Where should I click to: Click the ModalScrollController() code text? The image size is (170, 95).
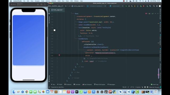(105, 53)
